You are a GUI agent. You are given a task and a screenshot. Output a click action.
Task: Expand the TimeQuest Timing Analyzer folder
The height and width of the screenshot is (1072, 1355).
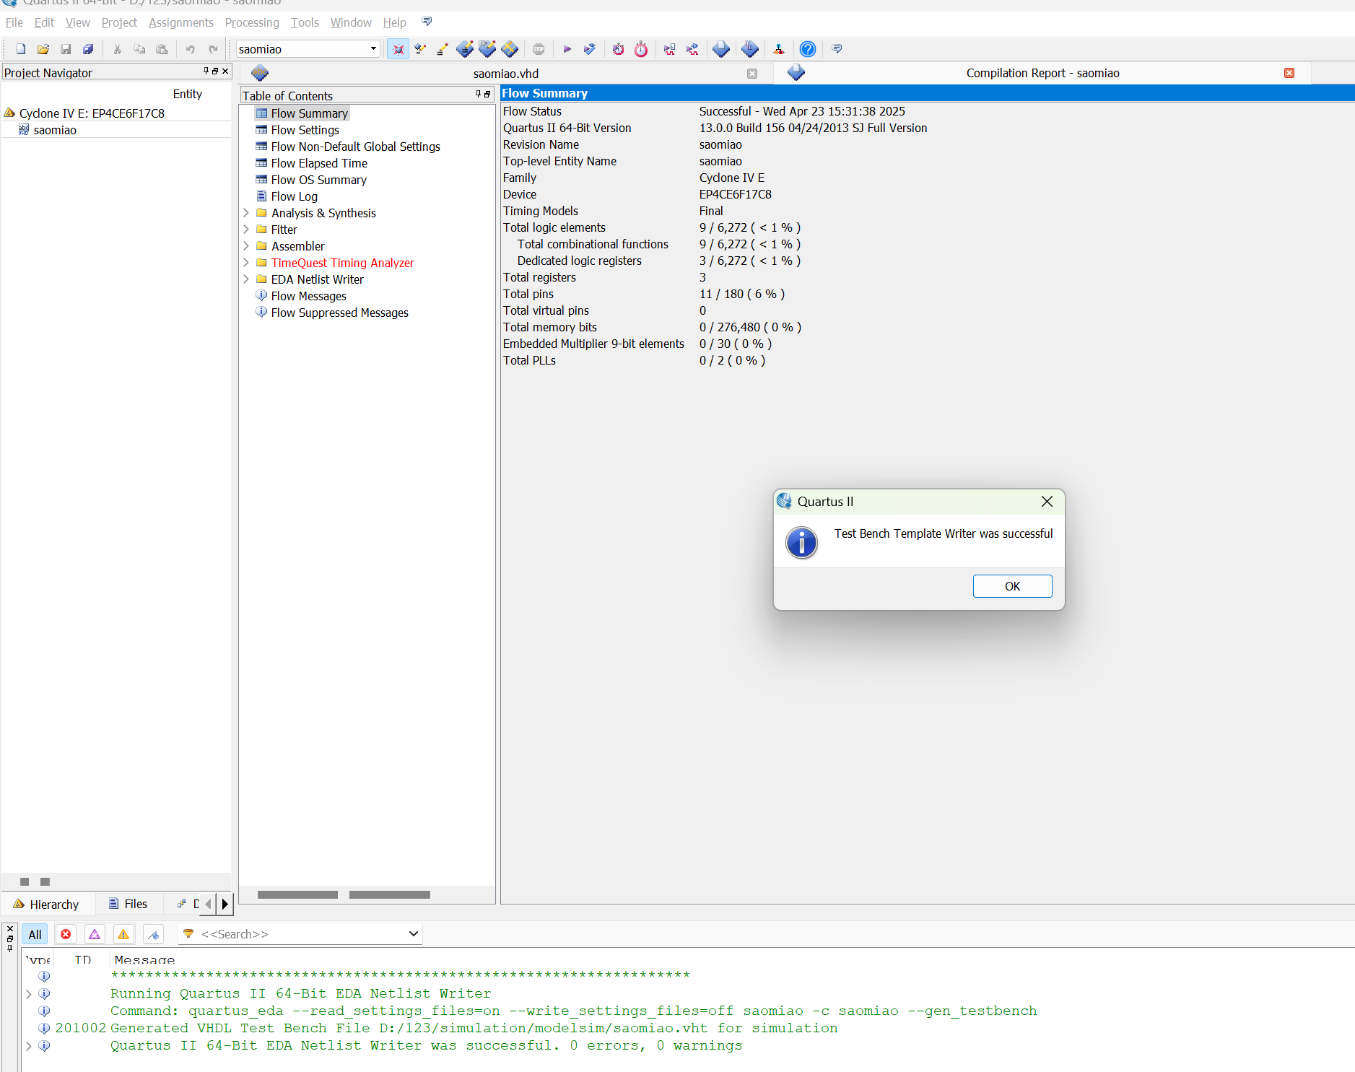click(x=246, y=263)
